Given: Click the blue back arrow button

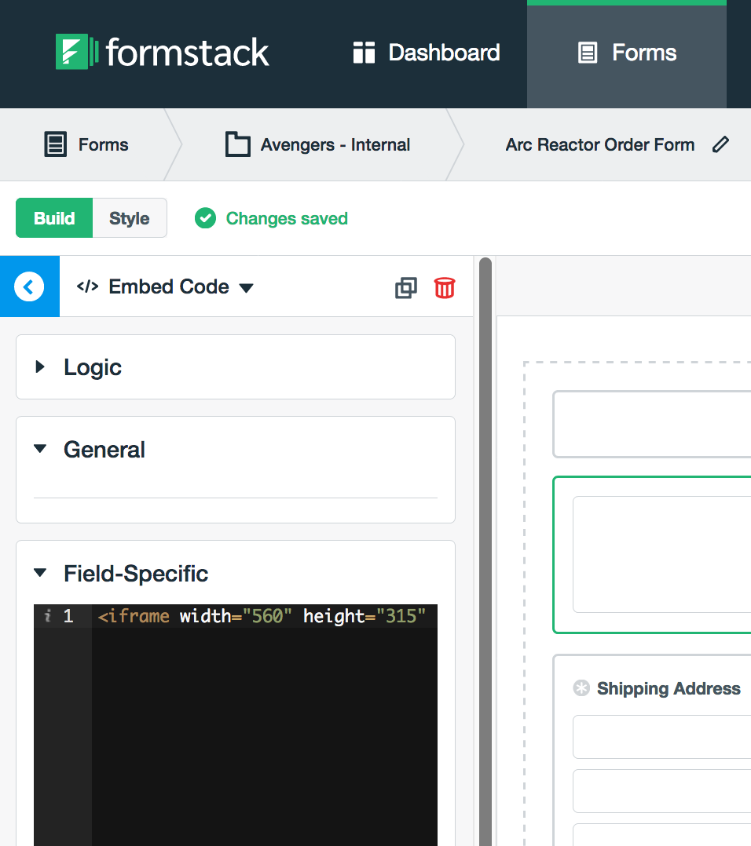Looking at the screenshot, I should click(29, 286).
